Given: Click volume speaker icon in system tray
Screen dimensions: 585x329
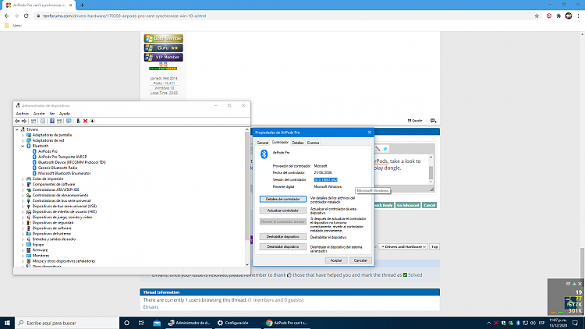Looking at the screenshot, I should (x=533, y=323).
